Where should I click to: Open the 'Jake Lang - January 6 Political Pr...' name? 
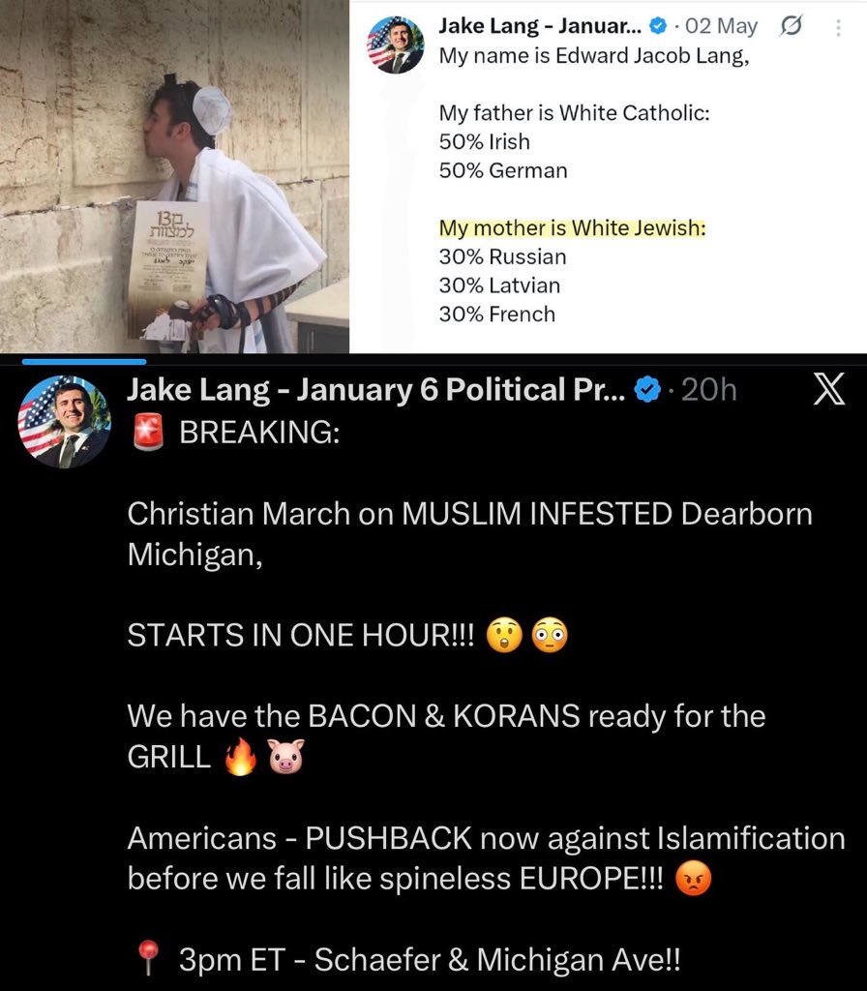376,389
